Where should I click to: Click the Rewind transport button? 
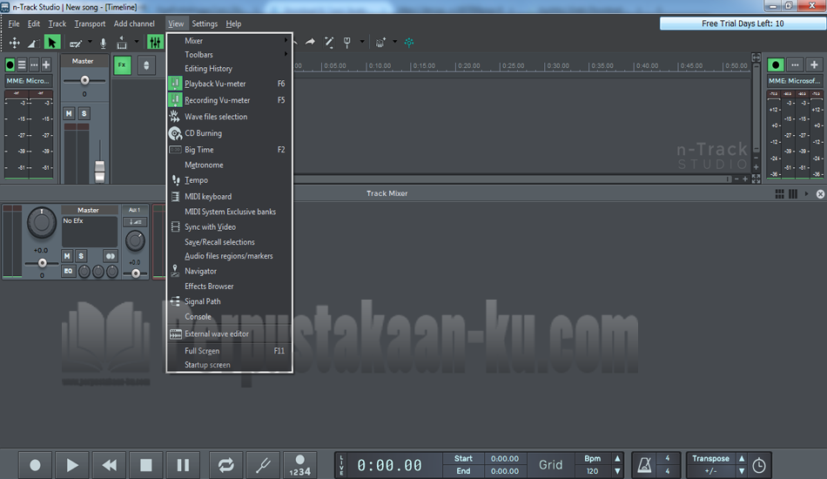[109, 465]
